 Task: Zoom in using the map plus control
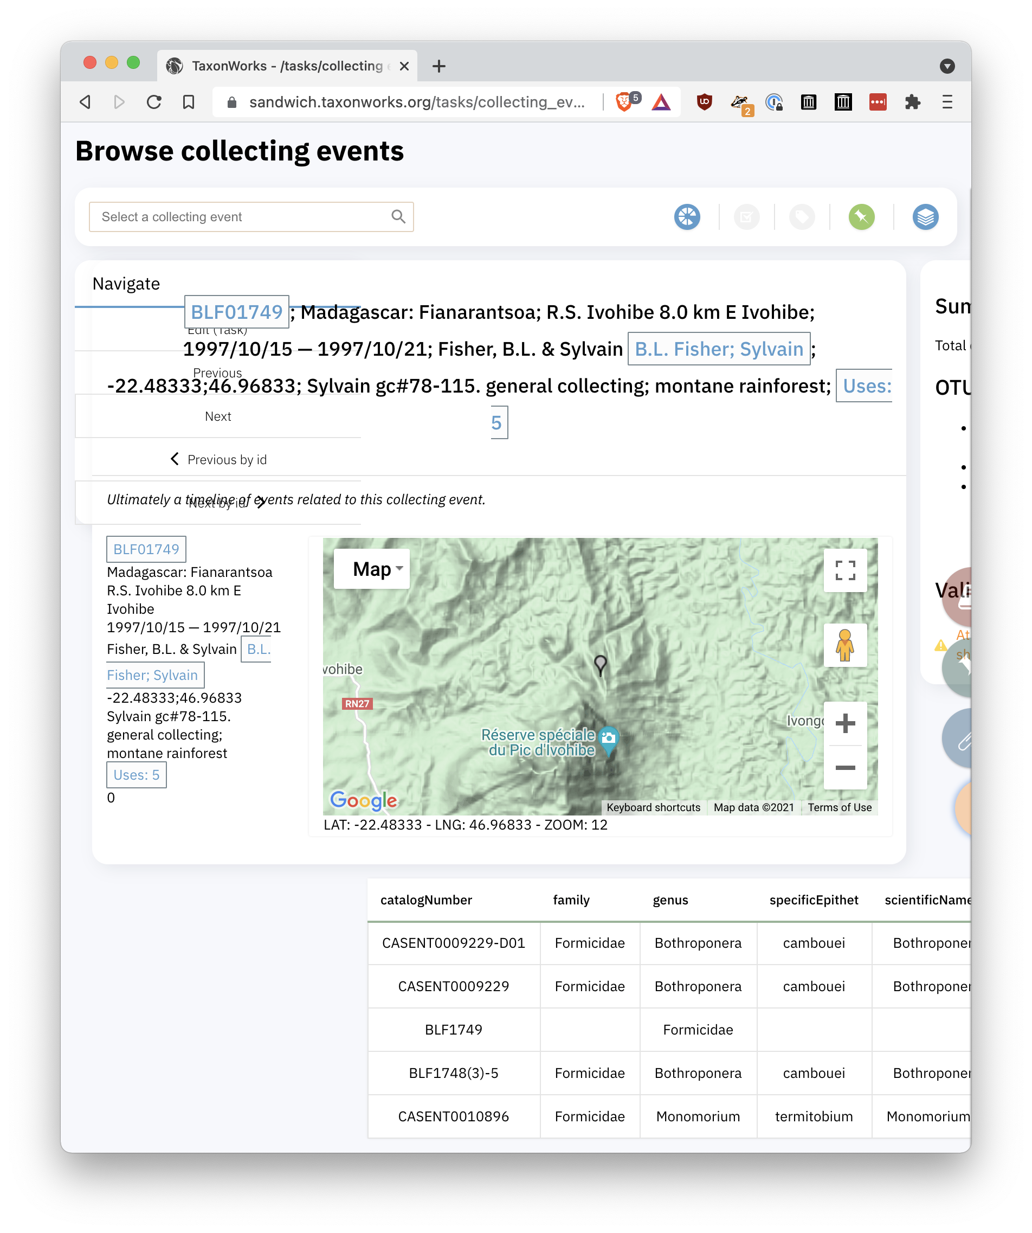pyautogui.click(x=845, y=723)
